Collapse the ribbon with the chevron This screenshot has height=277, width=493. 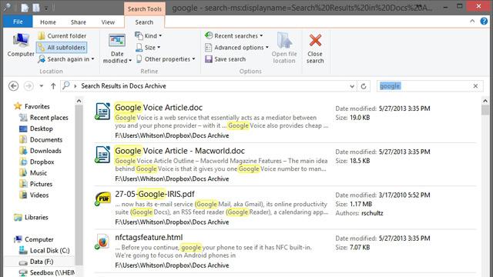[472, 22]
